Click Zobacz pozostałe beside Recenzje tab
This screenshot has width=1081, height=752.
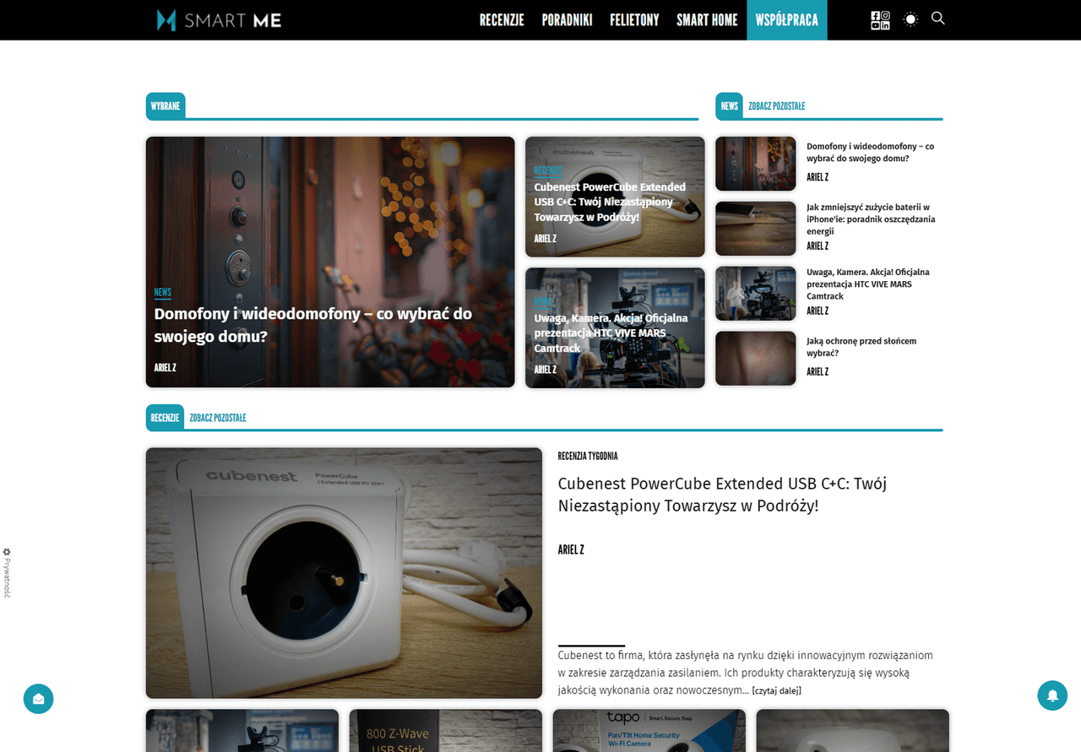pyautogui.click(x=218, y=418)
